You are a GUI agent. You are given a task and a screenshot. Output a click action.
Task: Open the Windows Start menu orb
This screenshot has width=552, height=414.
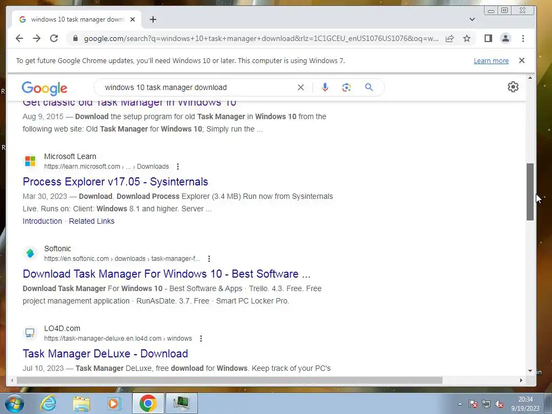point(15,403)
